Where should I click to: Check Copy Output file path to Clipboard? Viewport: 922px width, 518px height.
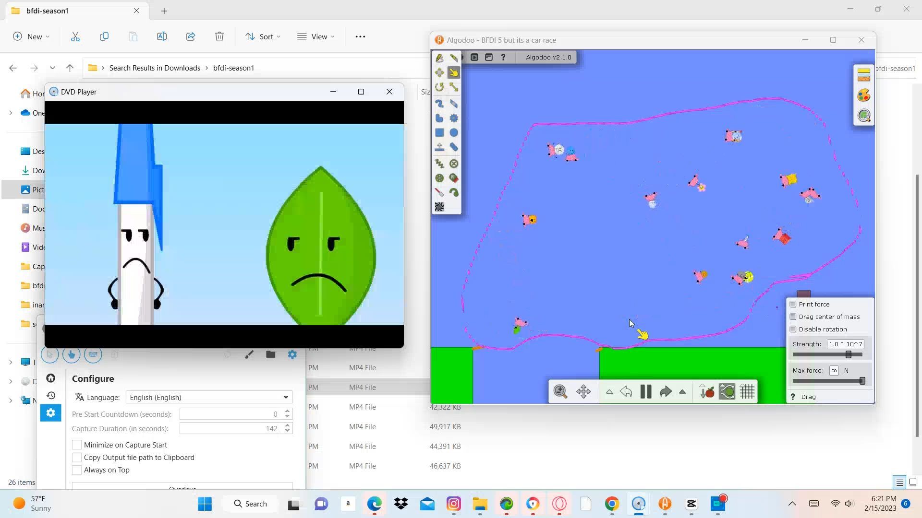[77, 458]
